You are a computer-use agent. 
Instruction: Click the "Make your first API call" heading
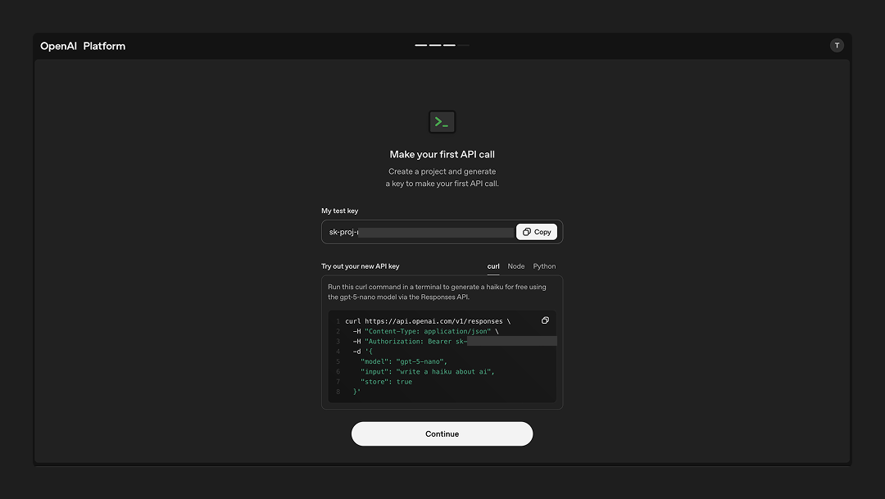pyautogui.click(x=442, y=154)
